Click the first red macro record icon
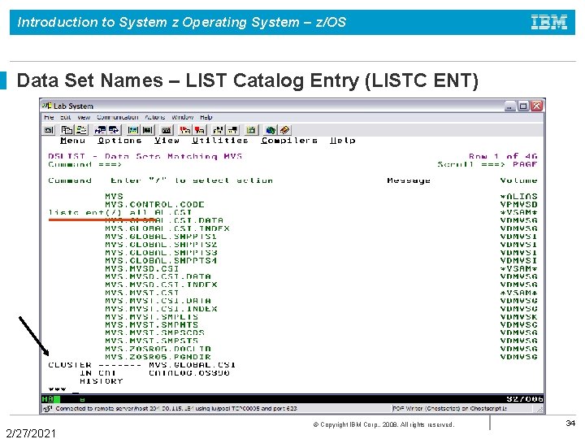The image size is (585, 439). coord(185,130)
